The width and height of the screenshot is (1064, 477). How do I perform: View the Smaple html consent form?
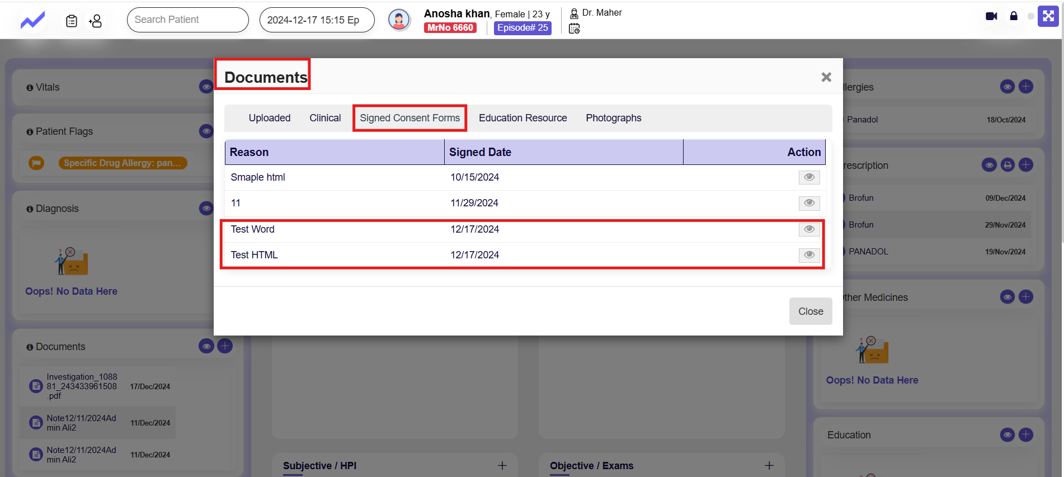809,177
